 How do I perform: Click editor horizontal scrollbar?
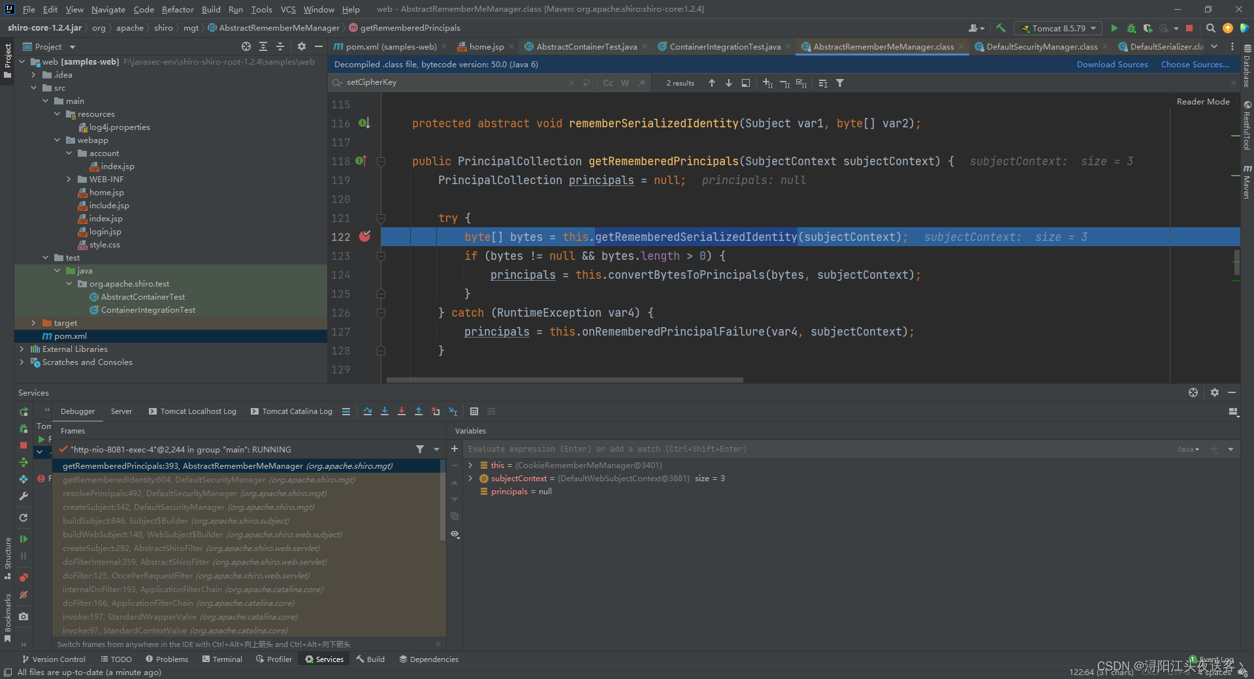(x=564, y=379)
